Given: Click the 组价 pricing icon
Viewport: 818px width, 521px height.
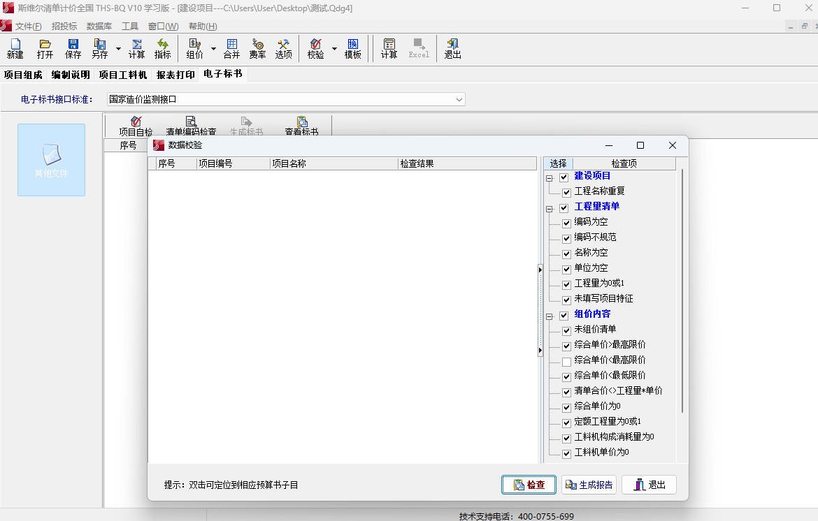Looking at the screenshot, I should [x=194, y=48].
